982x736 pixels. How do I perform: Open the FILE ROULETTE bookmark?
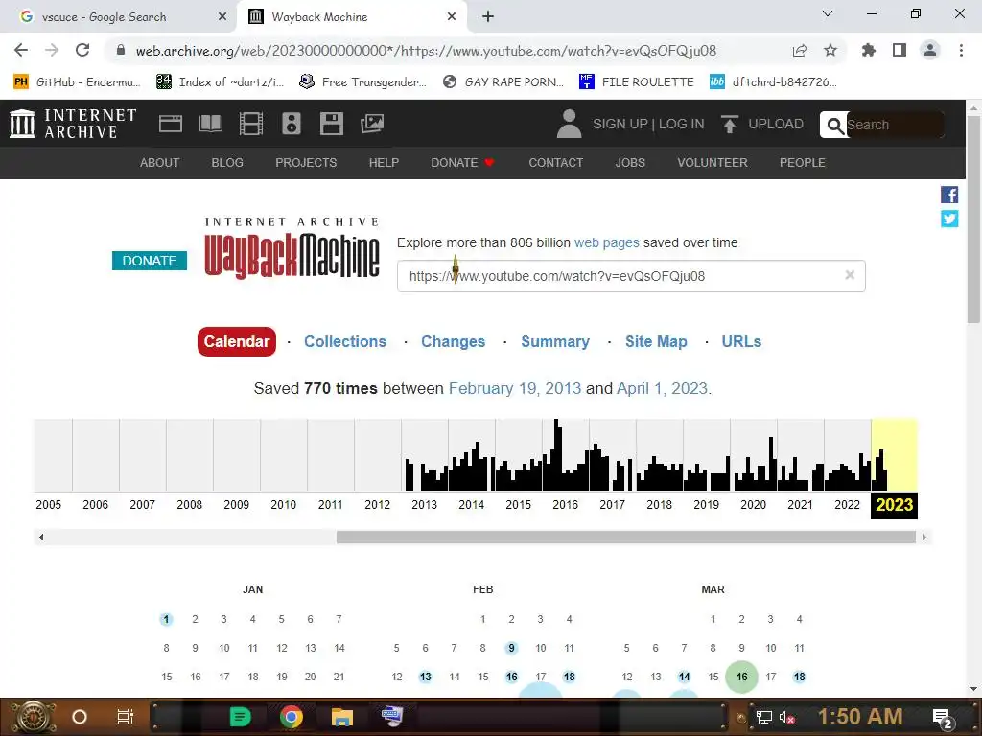[x=637, y=82]
